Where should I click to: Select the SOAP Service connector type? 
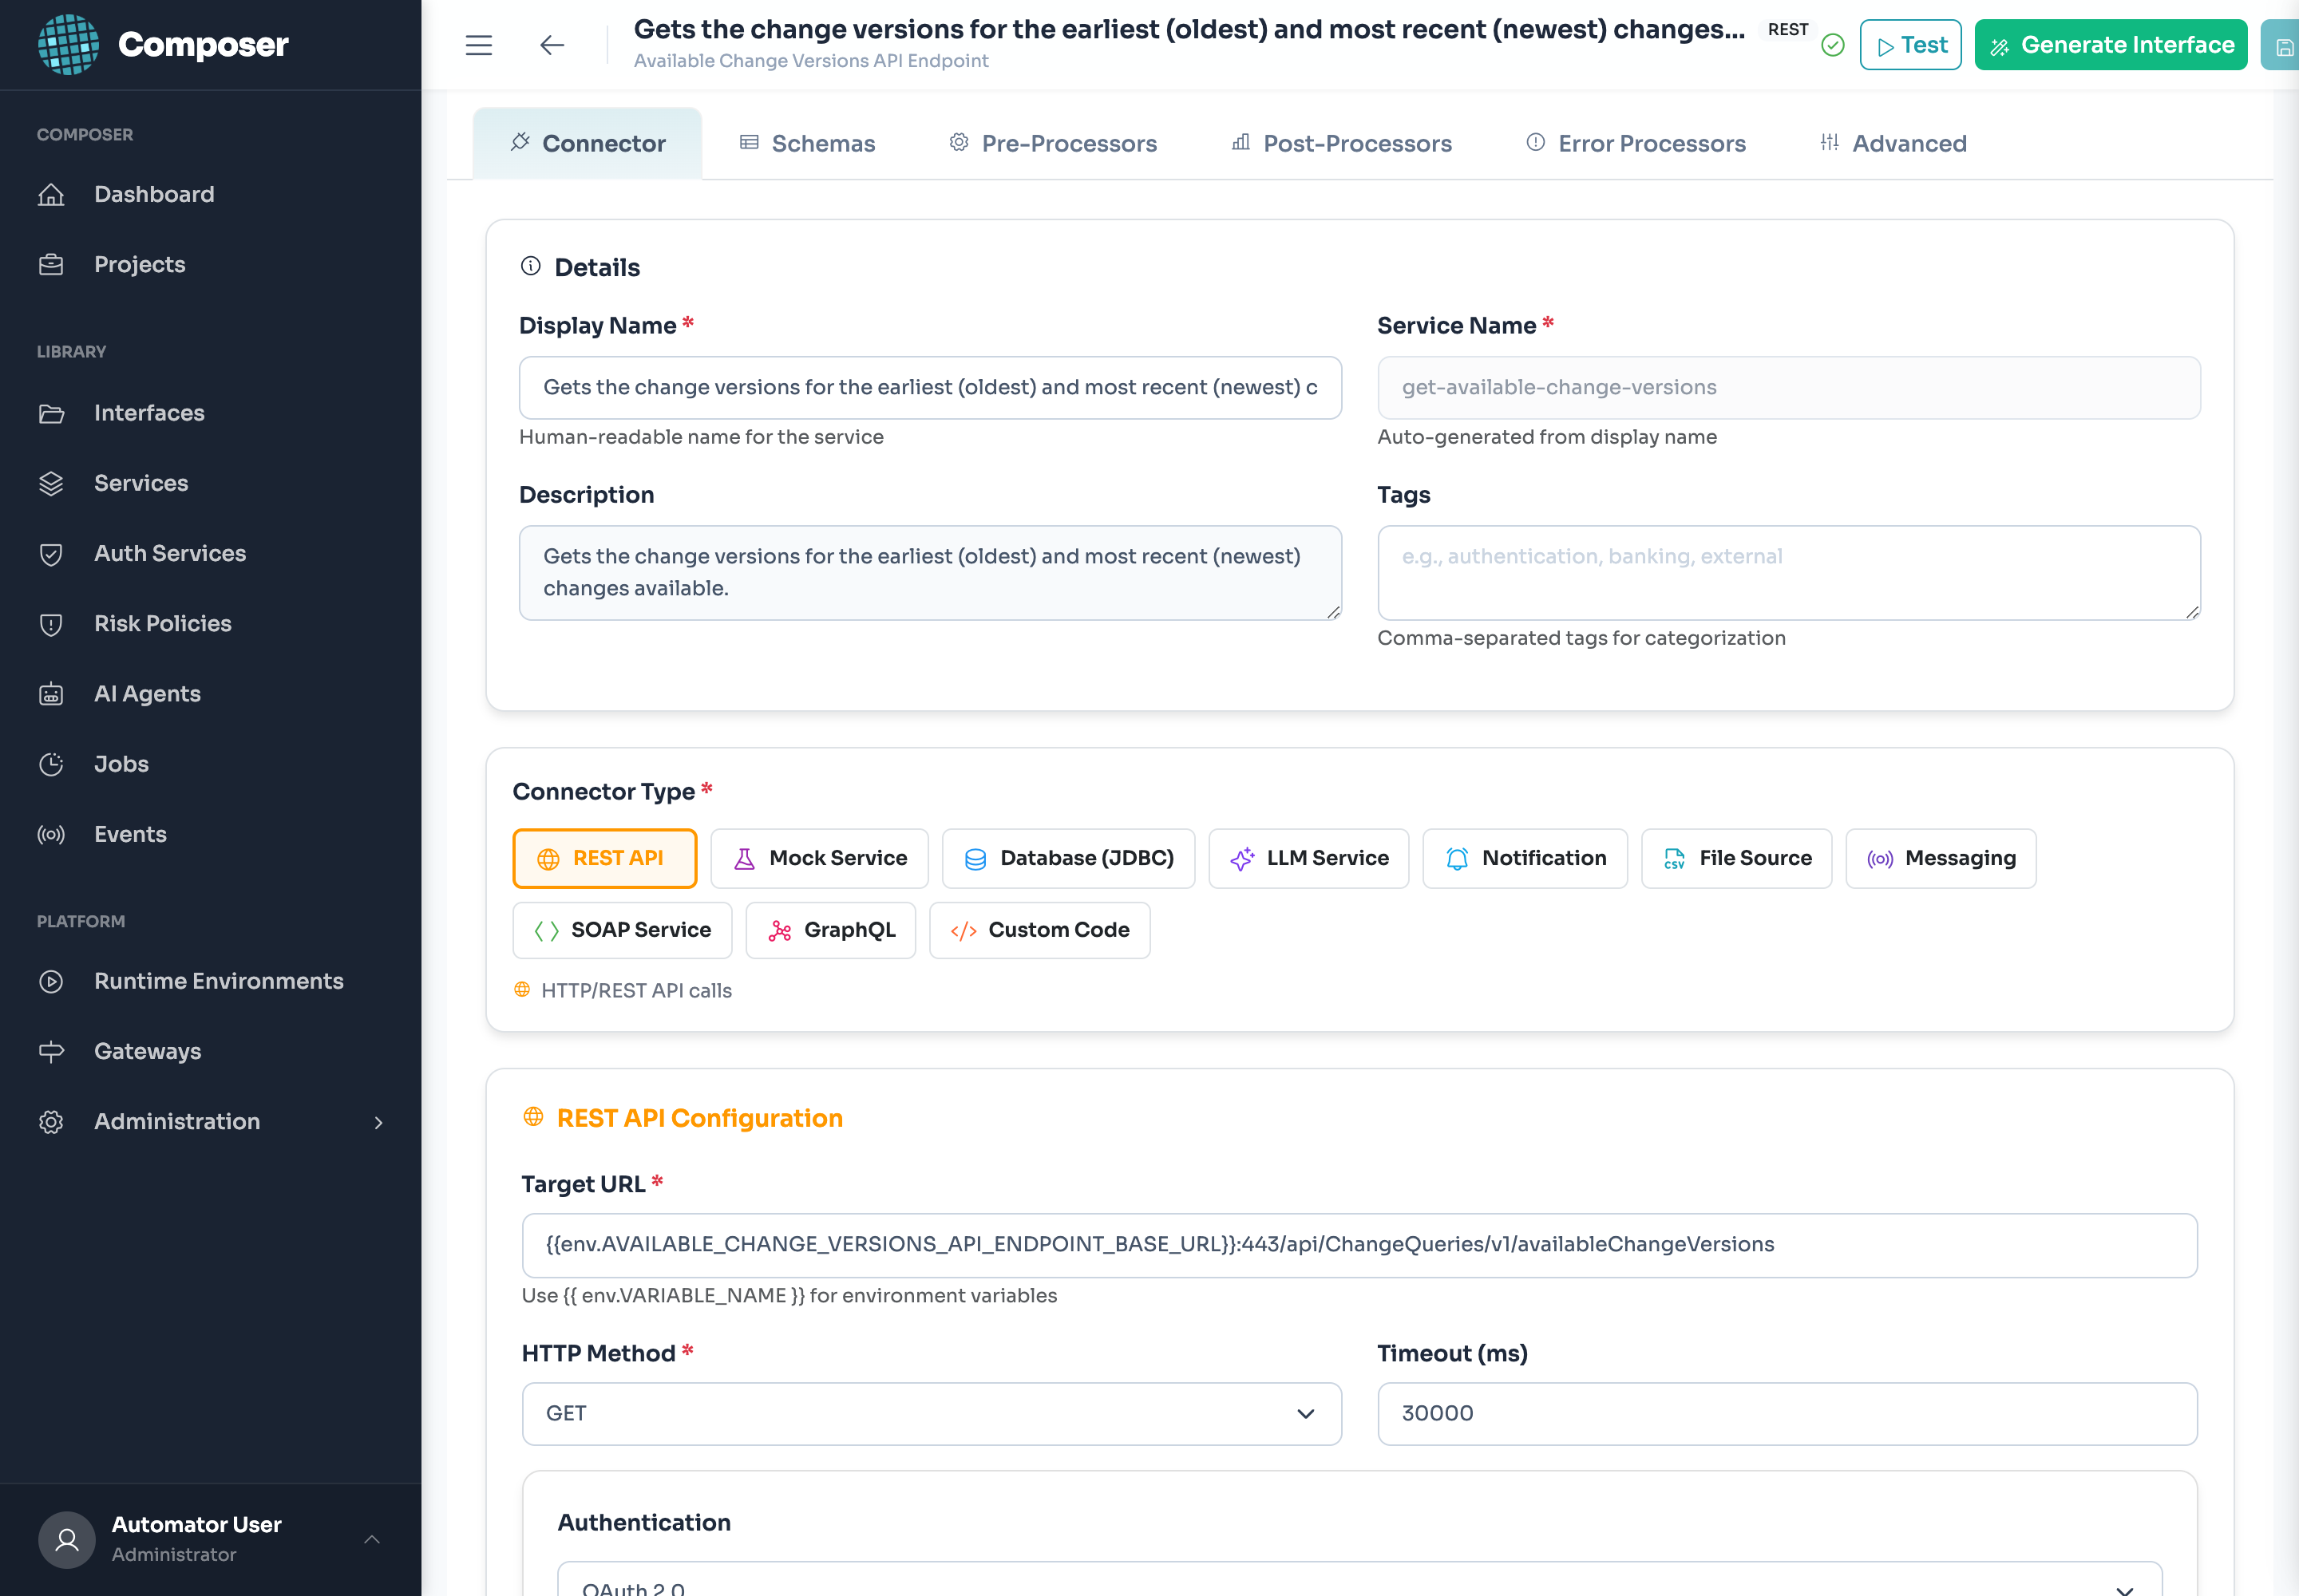(x=623, y=930)
